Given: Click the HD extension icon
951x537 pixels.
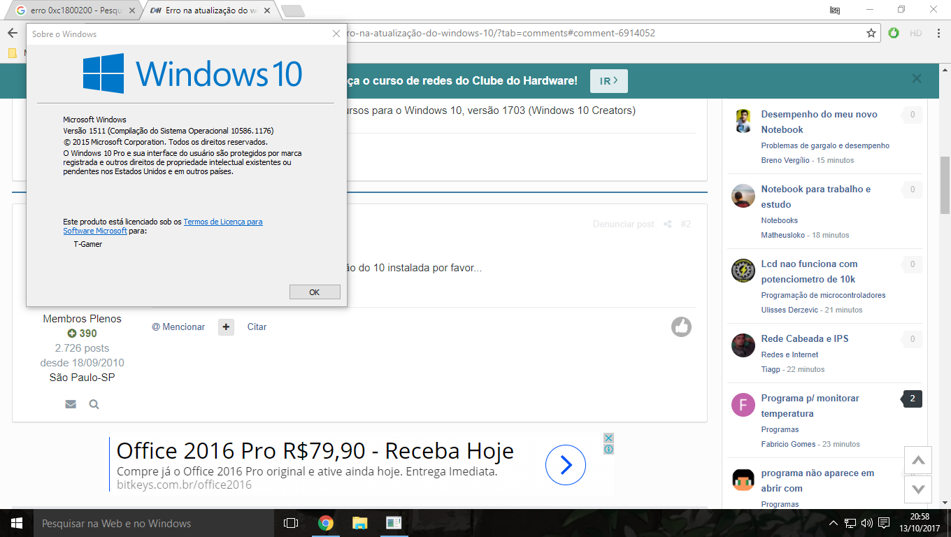Looking at the screenshot, I should (915, 33).
